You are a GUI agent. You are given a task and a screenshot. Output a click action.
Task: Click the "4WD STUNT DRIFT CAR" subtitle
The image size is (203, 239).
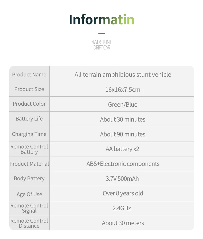click(x=102, y=45)
